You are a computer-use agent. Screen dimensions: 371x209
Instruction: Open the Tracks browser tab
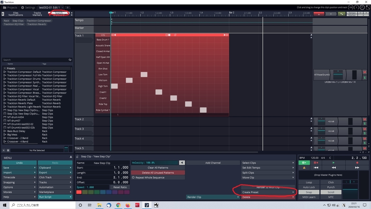(37, 13)
